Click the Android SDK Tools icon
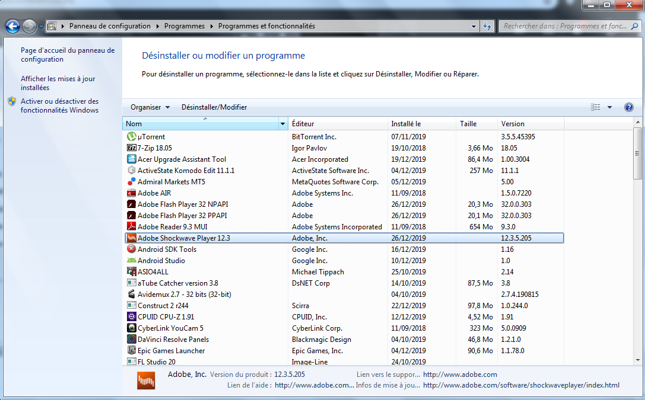 (131, 249)
